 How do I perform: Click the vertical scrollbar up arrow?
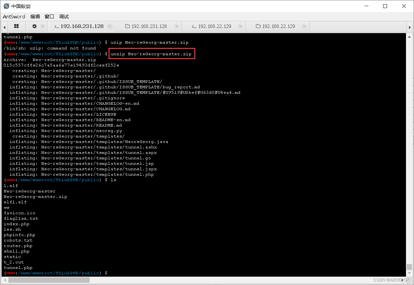click(x=409, y=36)
